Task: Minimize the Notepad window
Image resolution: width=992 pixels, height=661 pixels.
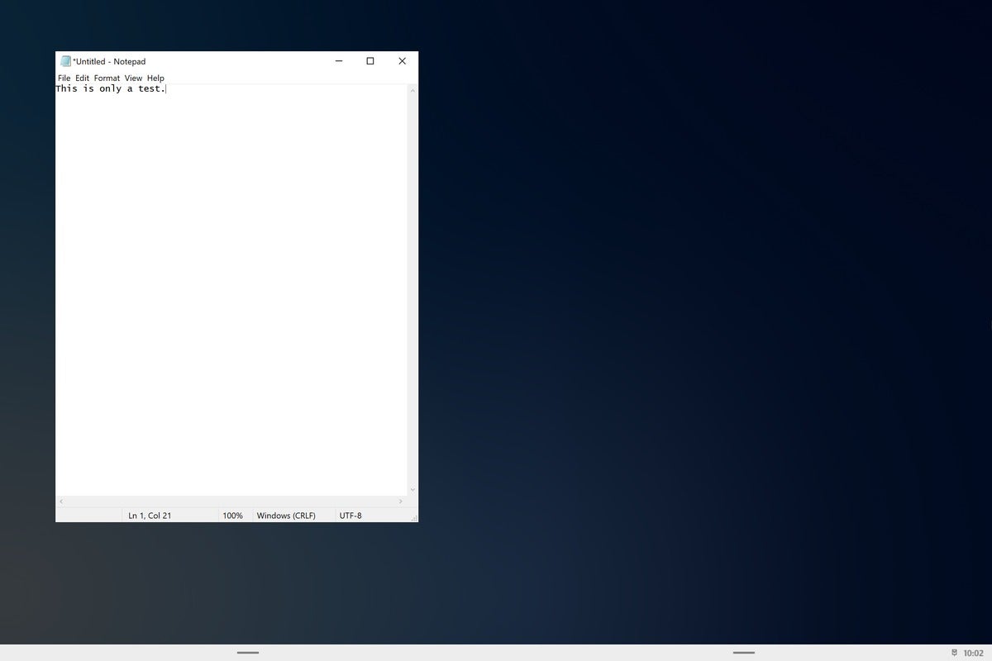Action: tap(339, 61)
